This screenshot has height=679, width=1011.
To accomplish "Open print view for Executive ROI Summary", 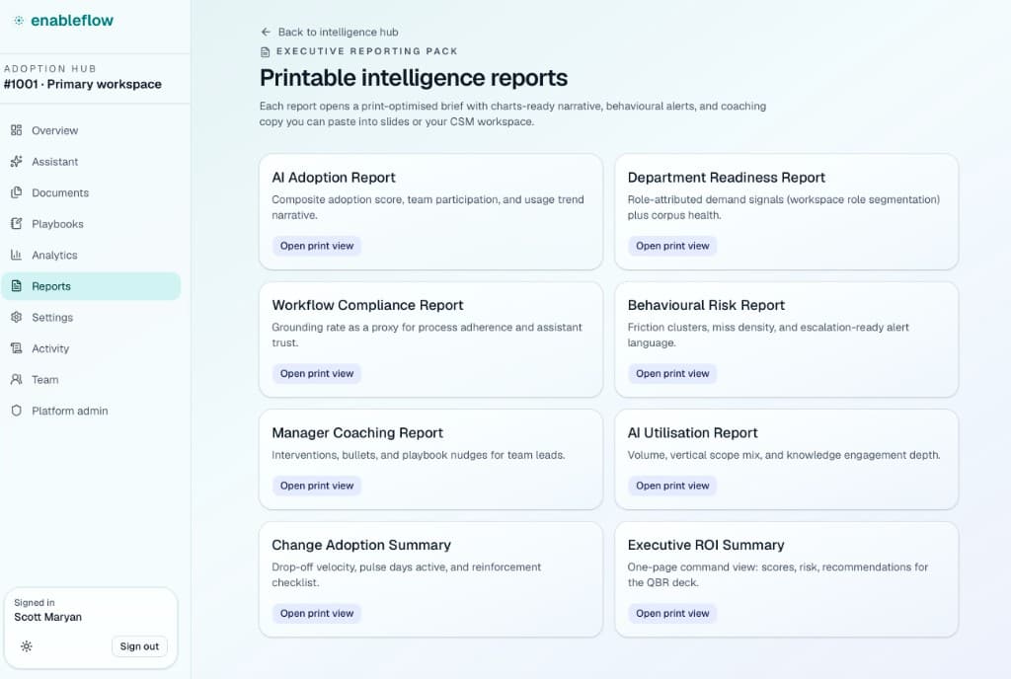I will click(x=672, y=613).
